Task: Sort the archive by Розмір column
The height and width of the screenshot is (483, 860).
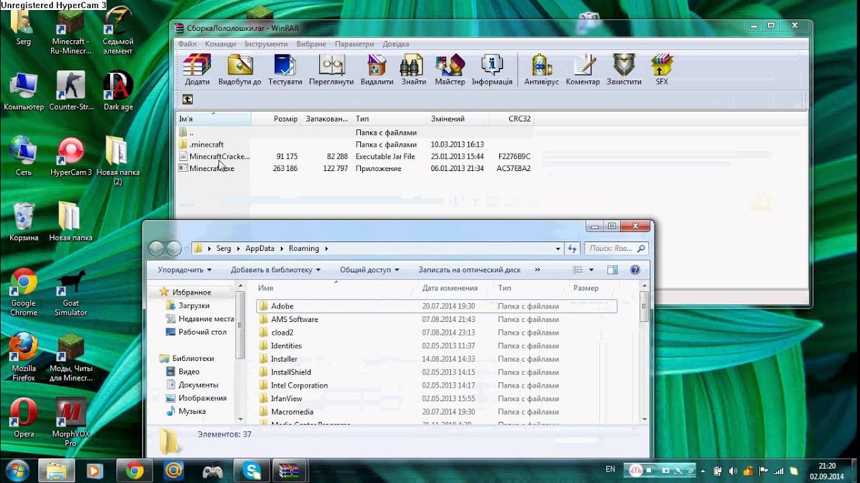Action: point(286,119)
